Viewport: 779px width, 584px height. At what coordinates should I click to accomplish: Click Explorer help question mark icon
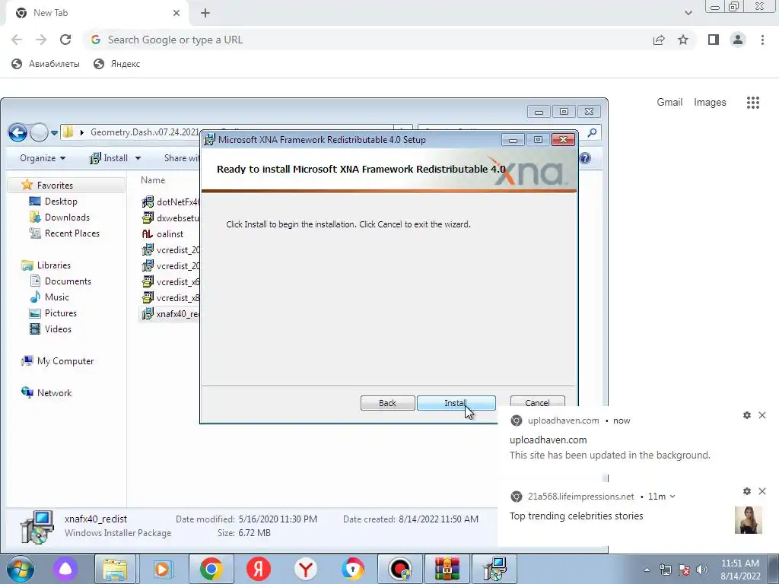pyautogui.click(x=585, y=158)
